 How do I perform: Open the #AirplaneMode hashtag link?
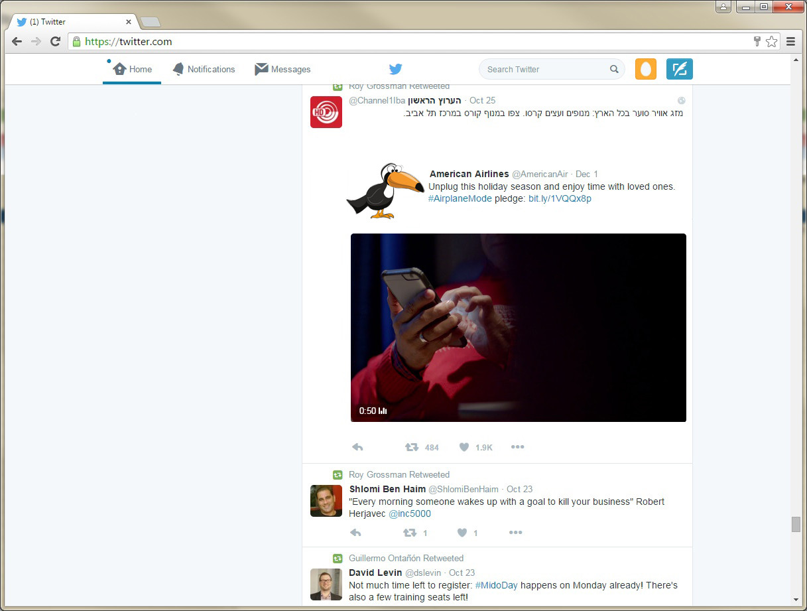460,198
